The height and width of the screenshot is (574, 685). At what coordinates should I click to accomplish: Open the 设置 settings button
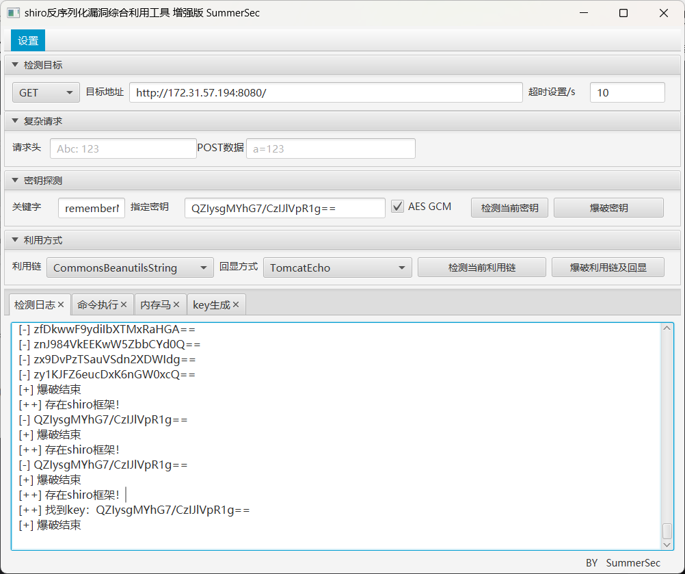27,40
